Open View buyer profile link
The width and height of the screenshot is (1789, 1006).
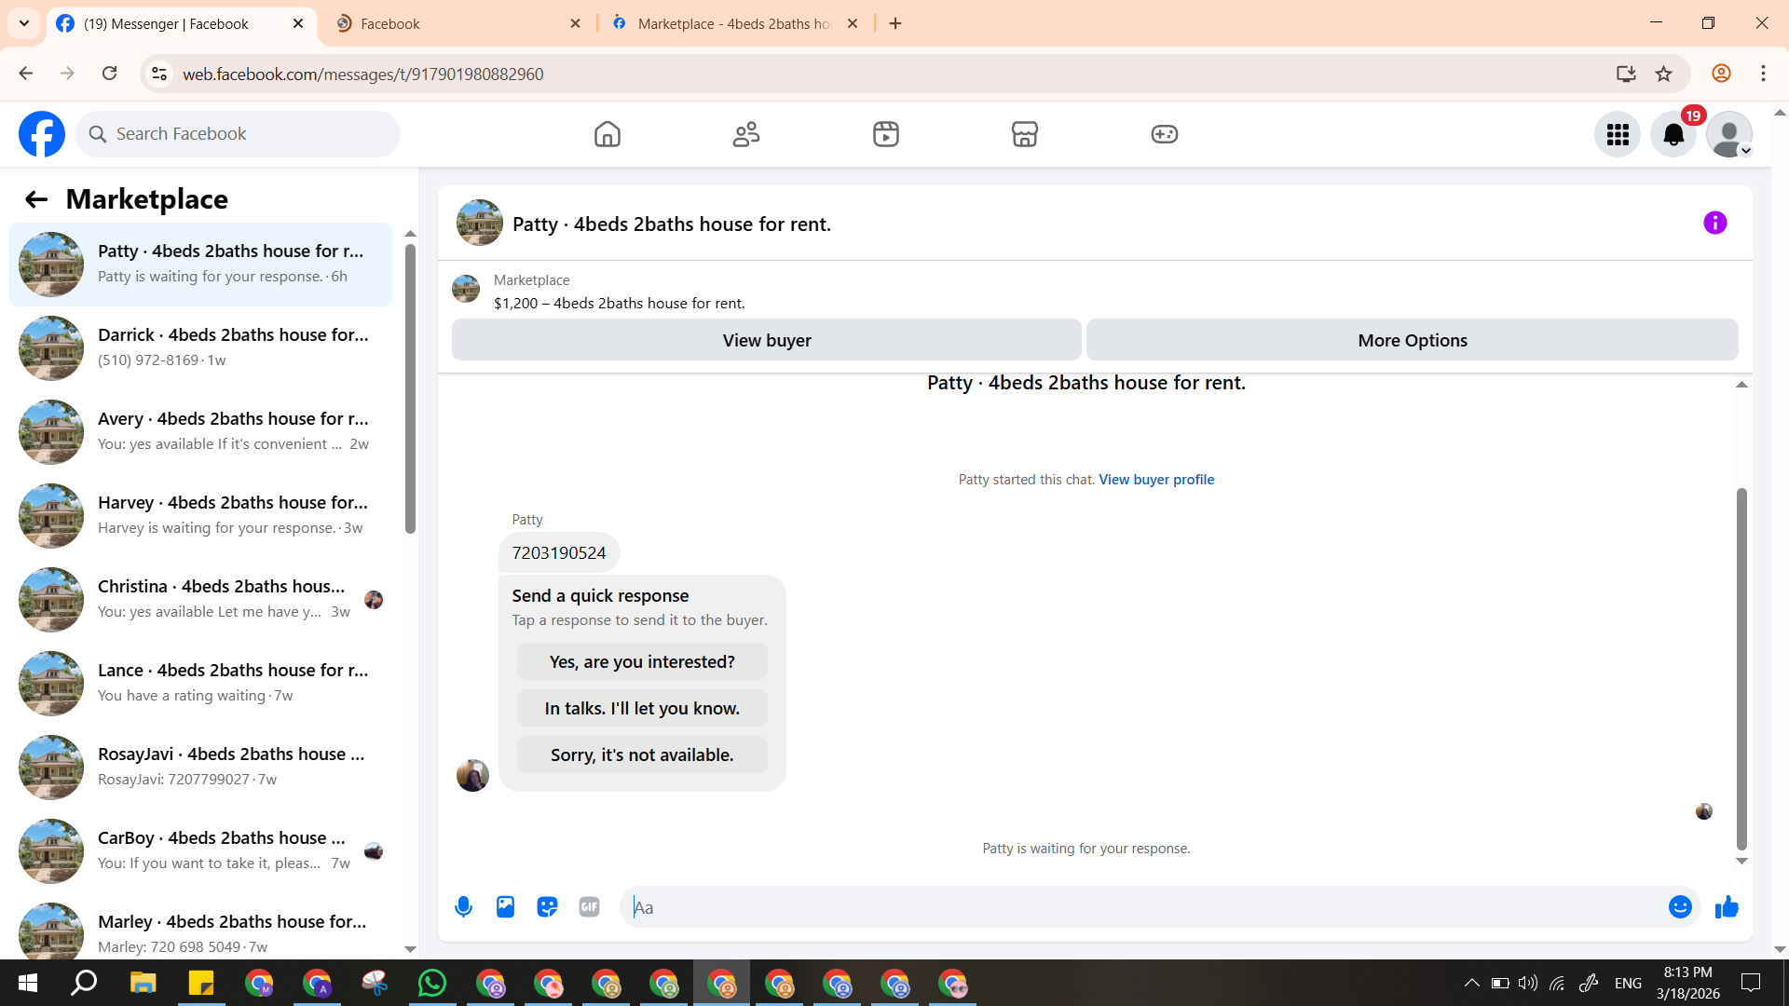(1155, 479)
